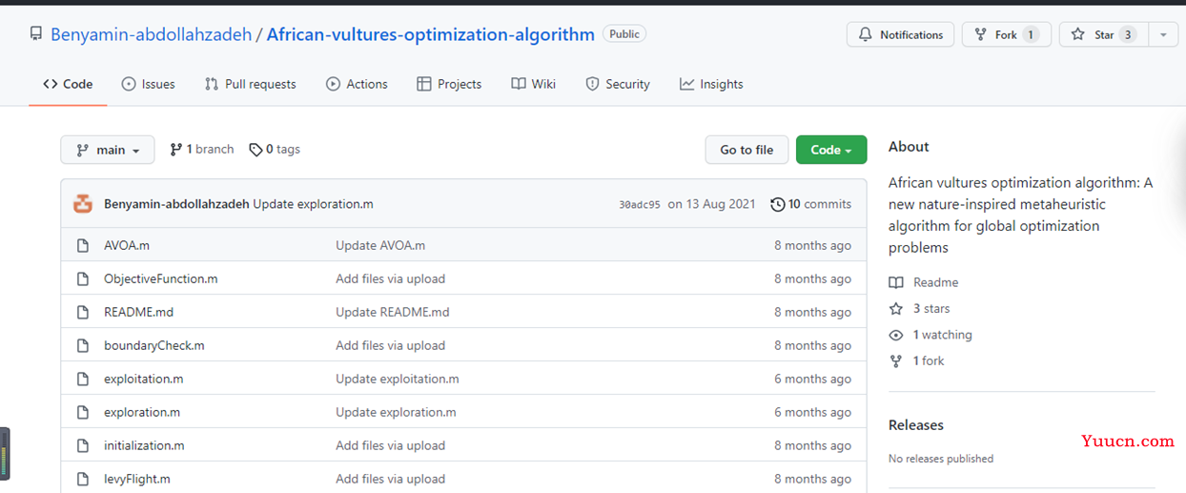
Task: Open commit message Update AVOA.m
Action: click(380, 246)
